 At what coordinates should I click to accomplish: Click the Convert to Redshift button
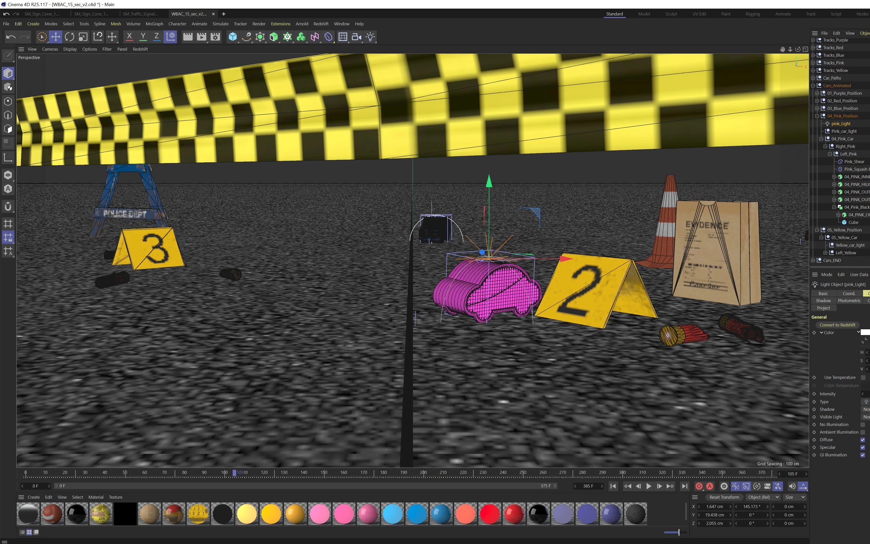(x=837, y=325)
